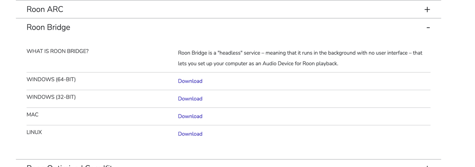Expand the Roon ARC section plus icon
This screenshot has height=167, width=475.
click(427, 9)
